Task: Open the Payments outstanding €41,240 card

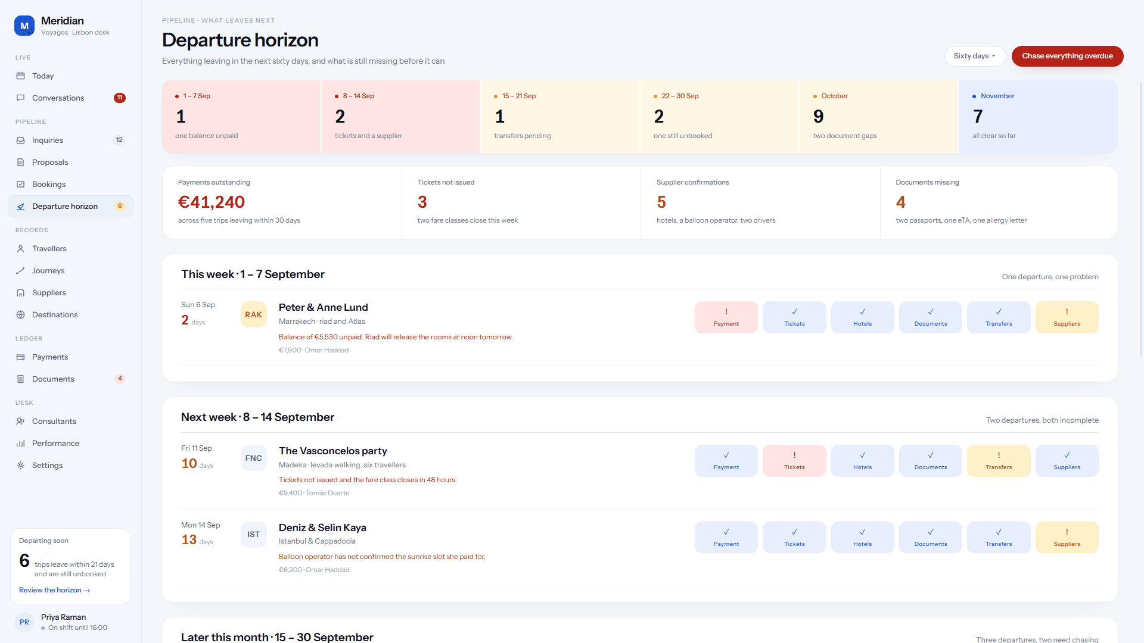Action: point(282,202)
